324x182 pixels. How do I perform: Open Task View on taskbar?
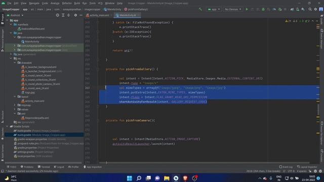click(x=148, y=178)
